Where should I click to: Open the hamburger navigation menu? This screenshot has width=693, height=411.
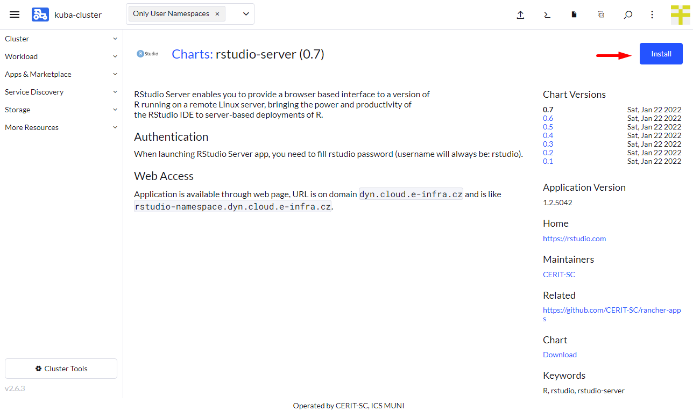click(15, 15)
